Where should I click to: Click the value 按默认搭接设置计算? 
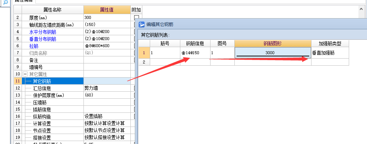[107, 137]
